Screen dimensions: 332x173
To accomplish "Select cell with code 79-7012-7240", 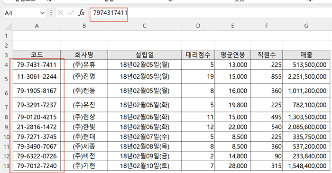I will click(37, 166).
